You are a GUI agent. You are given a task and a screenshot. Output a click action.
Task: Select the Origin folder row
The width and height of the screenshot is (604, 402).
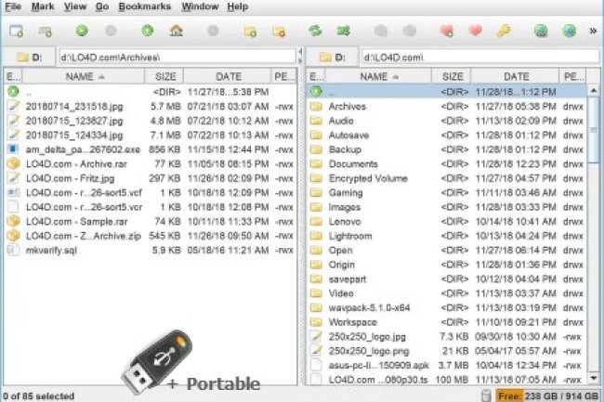(447, 265)
